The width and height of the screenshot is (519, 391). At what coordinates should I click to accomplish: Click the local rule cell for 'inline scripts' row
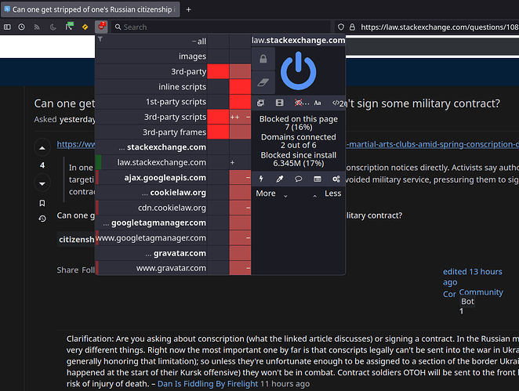pyautogui.click(x=240, y=87)
